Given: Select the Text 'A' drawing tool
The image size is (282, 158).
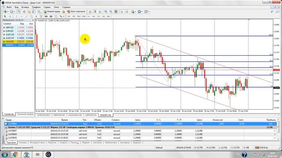Looking at the screenshot, I should [x=36, y=16].
